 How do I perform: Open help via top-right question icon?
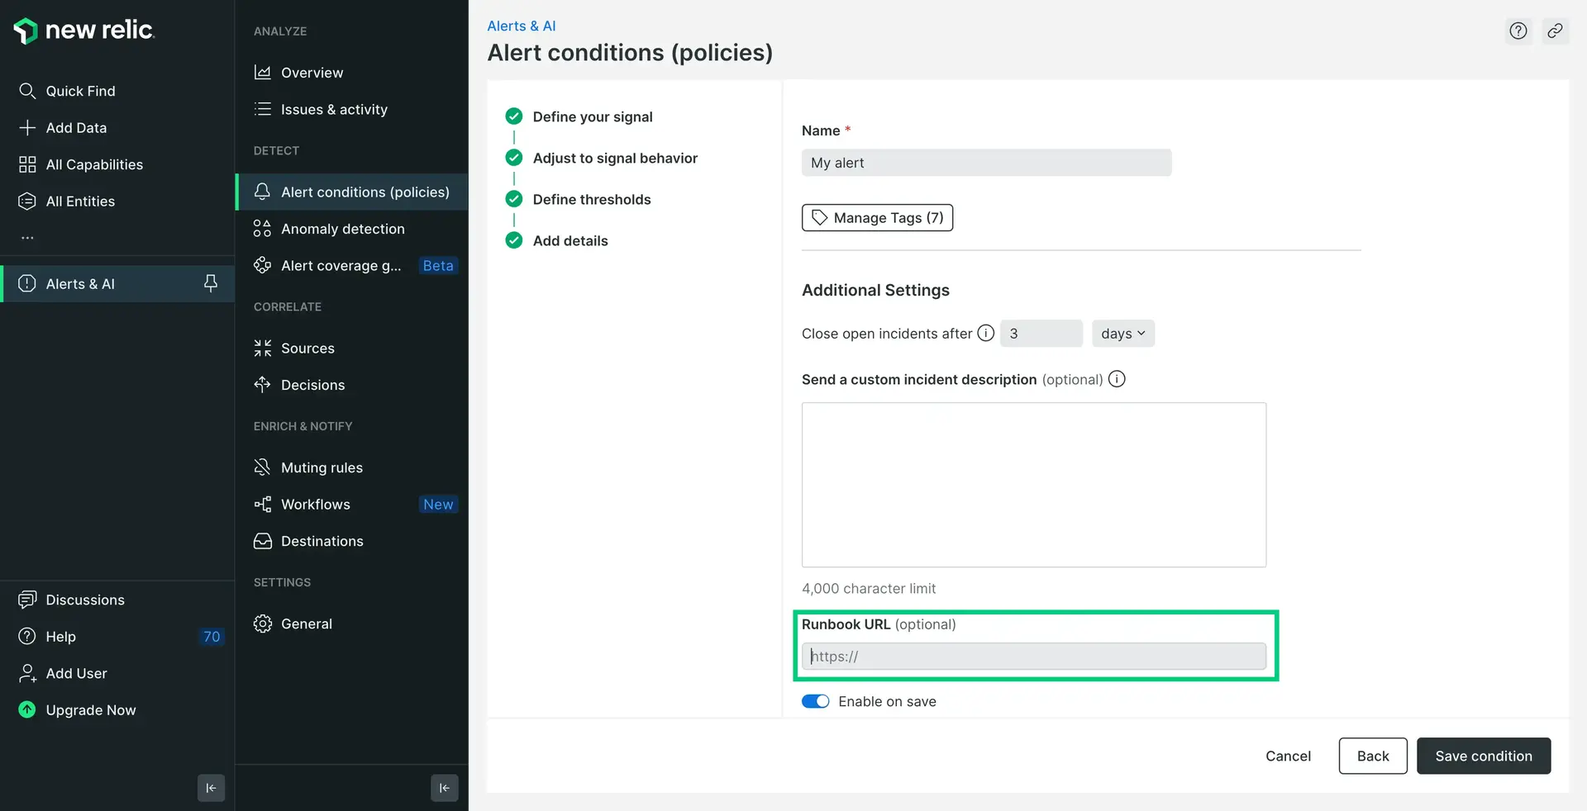click(x=1518, y=31)
